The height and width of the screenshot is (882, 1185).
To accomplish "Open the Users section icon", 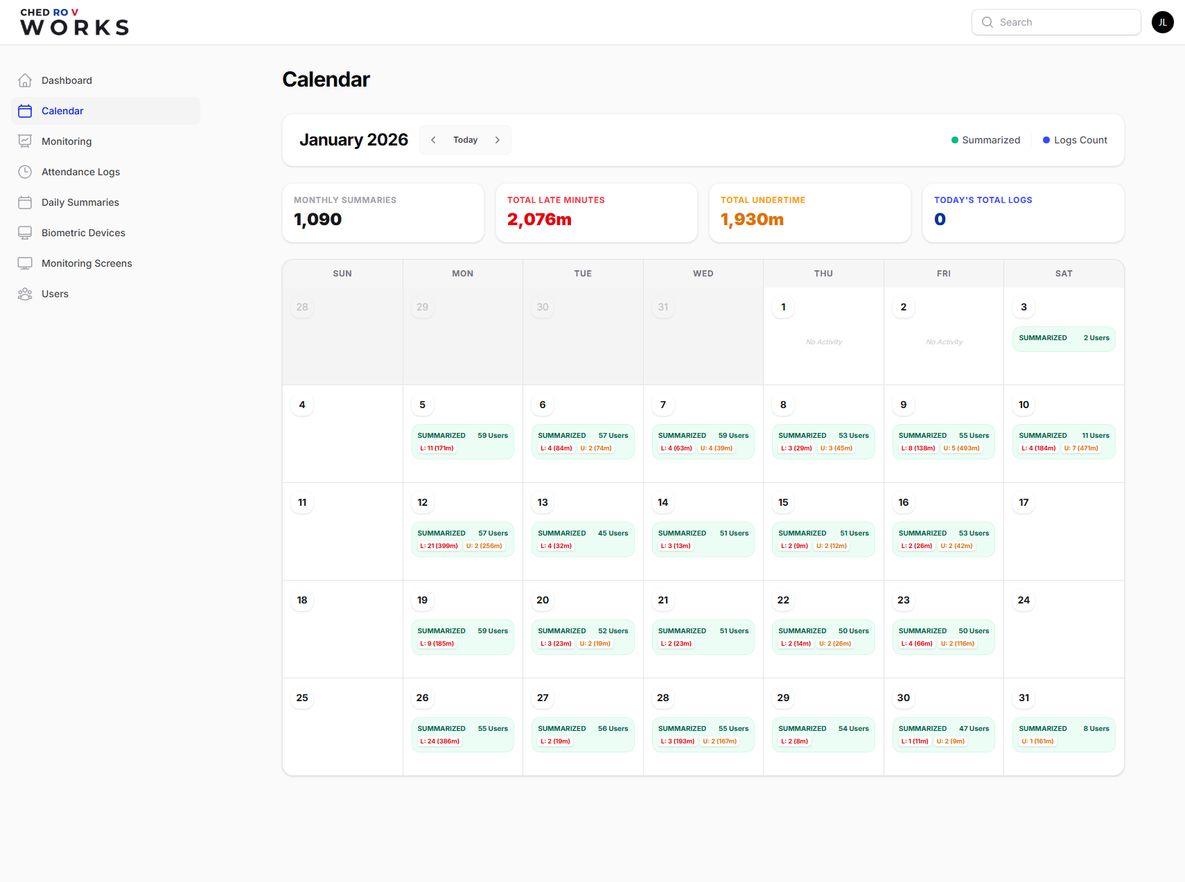I will [x=25, y=293].
